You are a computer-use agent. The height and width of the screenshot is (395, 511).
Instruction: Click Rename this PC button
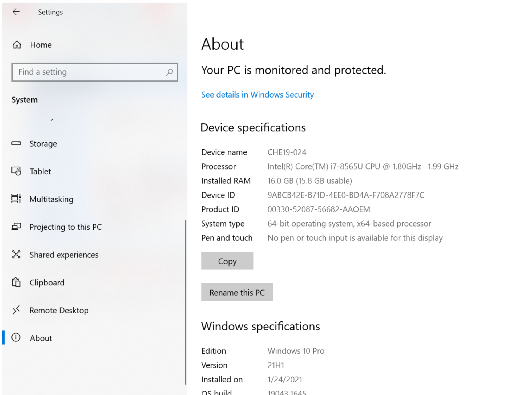tap(237, 292)
